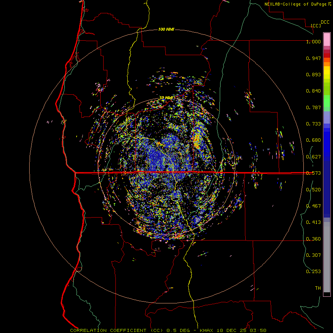Click the 50 NMI range ring label

[x=166, y=98]
